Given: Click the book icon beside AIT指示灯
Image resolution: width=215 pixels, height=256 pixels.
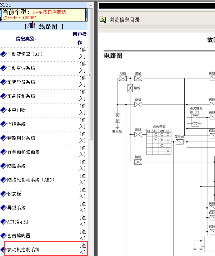Looking at the screenshot, I should (4, 222).
